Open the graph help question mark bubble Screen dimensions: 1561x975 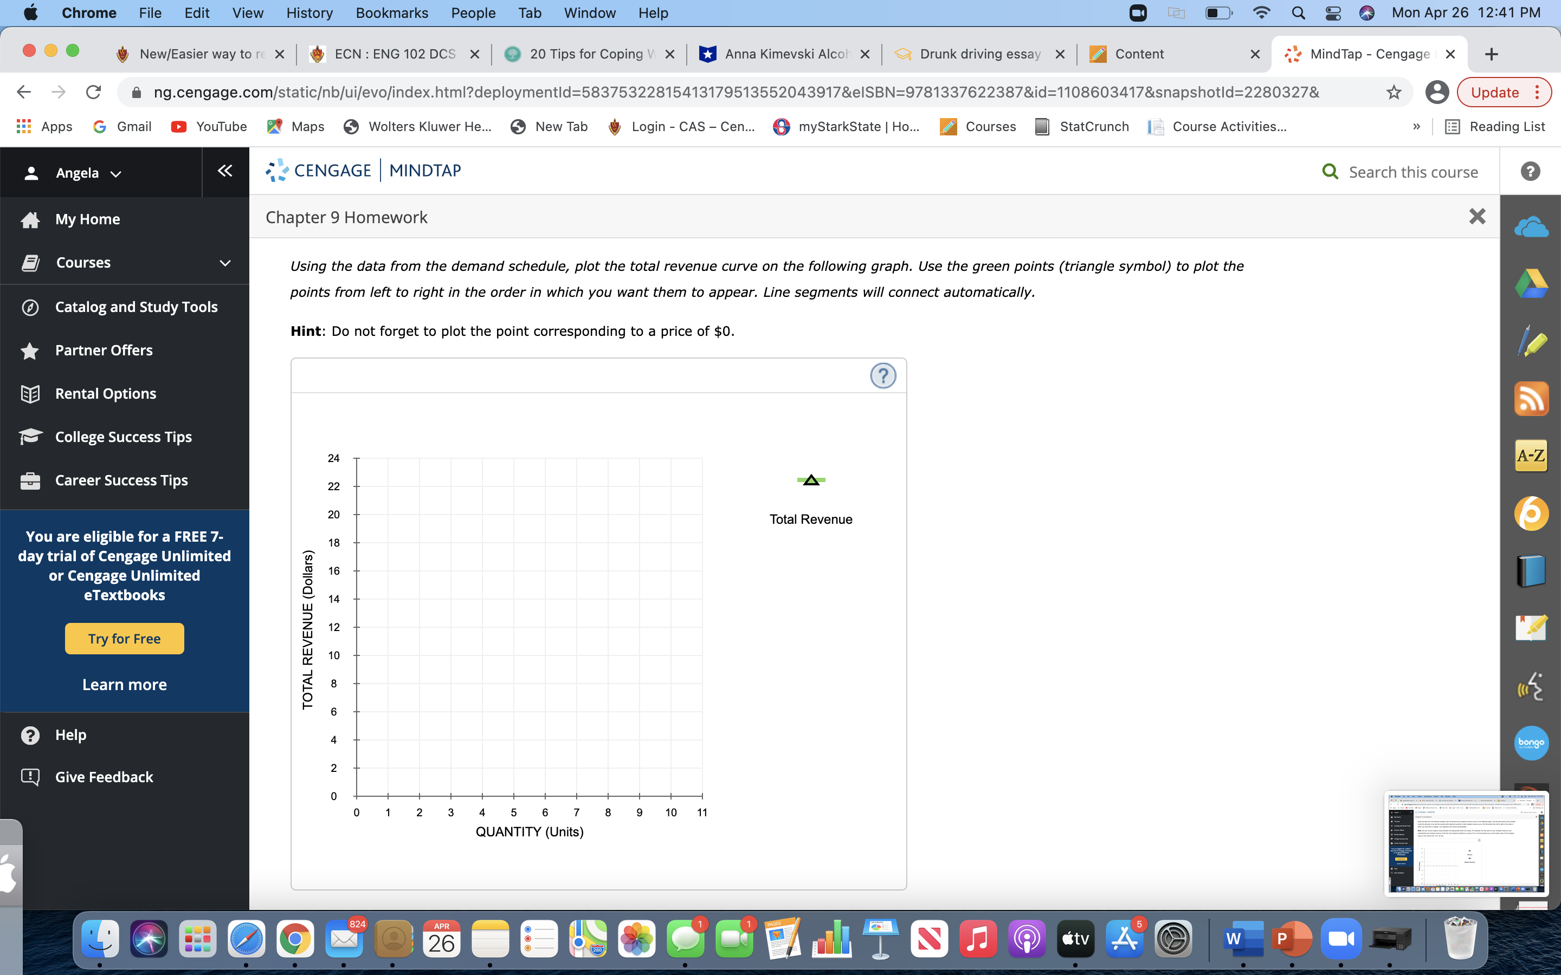point(882,375)
